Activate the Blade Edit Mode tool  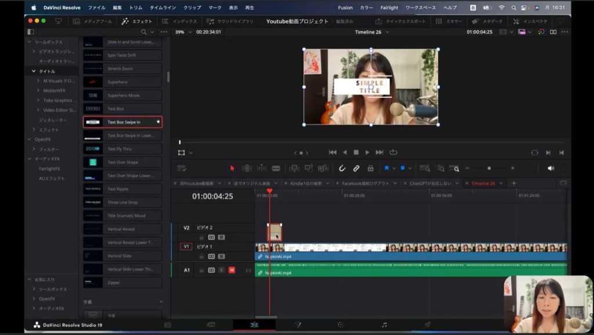coord(276,168)
